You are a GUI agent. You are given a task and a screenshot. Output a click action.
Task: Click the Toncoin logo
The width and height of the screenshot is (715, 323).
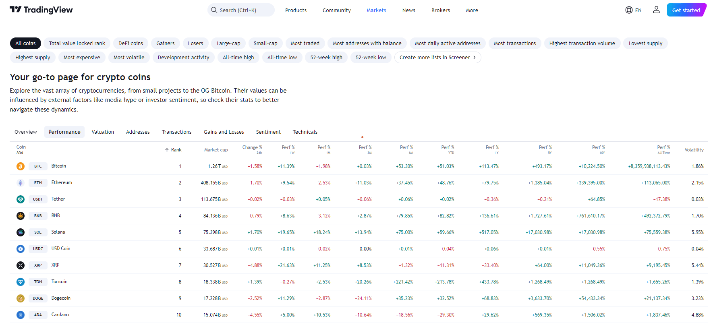[21, 282]
